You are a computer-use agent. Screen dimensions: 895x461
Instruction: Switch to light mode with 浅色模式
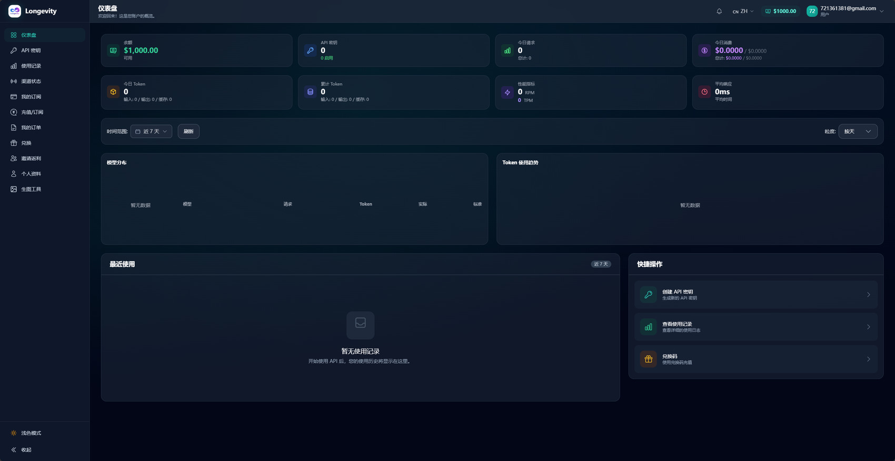(45, 433)
